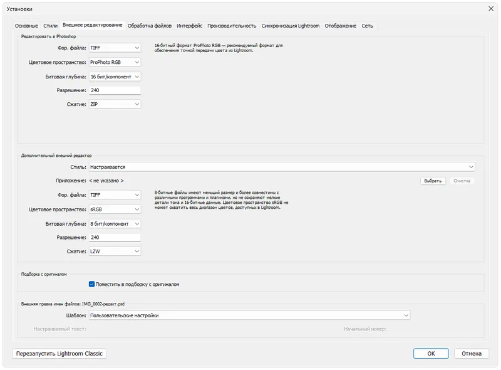Open the Обработка файлов tab
Image resolution: width=501 pixels, height=370 pixels.
[149, 26]
